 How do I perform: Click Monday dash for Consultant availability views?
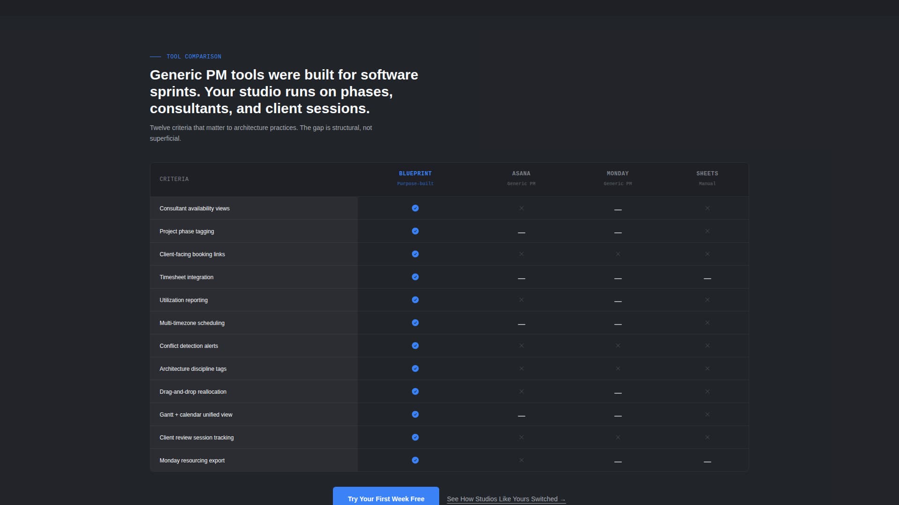[618, 209]
